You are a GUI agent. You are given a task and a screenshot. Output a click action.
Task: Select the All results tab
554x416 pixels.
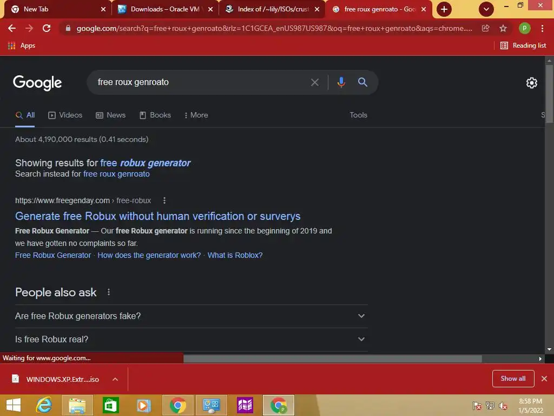(25, 115)
